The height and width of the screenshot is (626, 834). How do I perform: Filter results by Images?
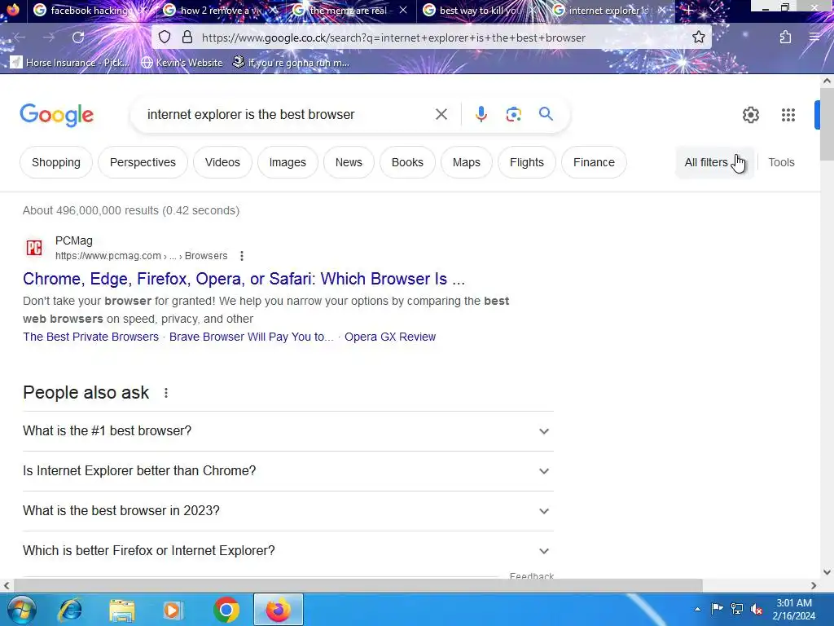pos(288,162)
